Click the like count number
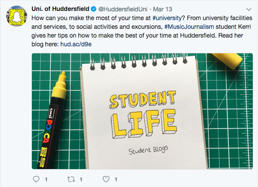The image size is (258, 187). coord(116,180)
